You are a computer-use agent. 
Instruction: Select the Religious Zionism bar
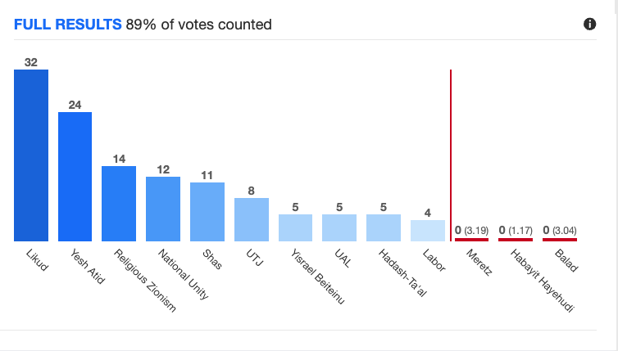point(119,204)
